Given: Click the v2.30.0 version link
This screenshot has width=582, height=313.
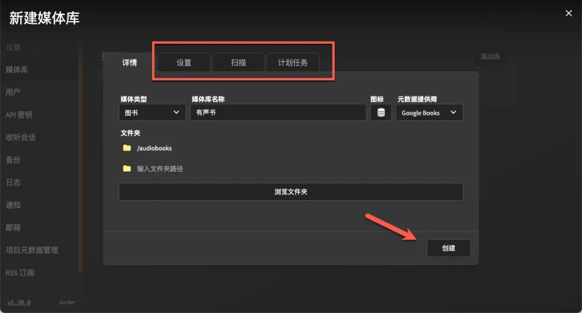Looking at the screenshot, I should coord(19,303).
